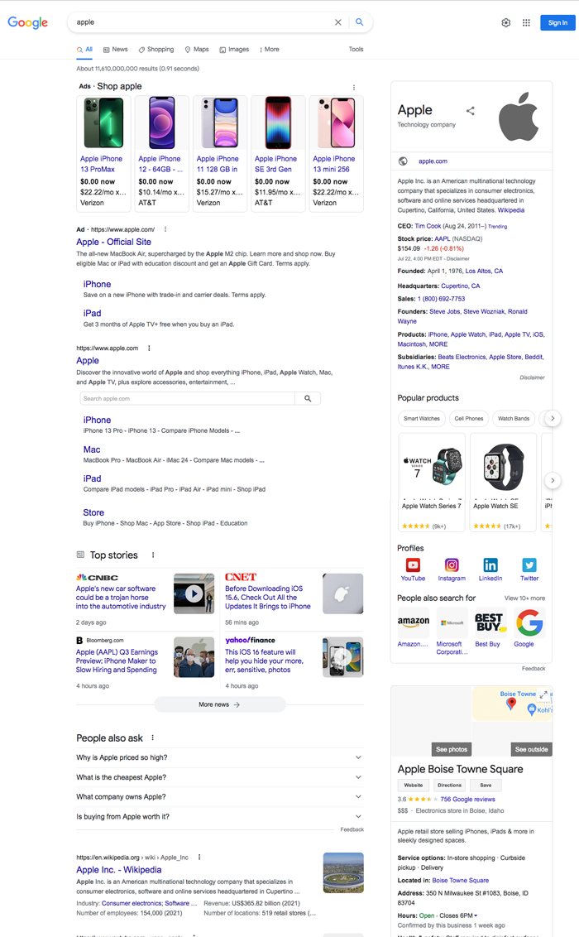Viewport: 579px width, 937px height.
Task: Expand 'Is buying from Apple worth it?'
Action: pos(220,817)
